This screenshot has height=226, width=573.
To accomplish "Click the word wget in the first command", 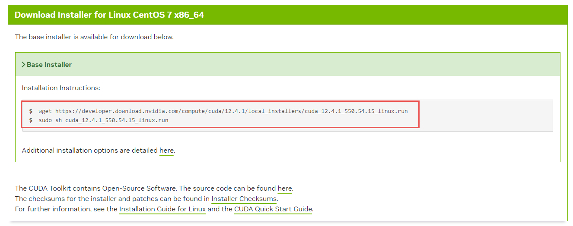I will [45, 111].
